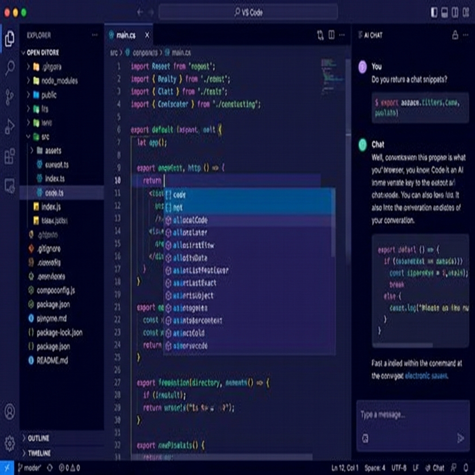Open the Run and Debug view
The image size is (475, 475).
[10, 127]
